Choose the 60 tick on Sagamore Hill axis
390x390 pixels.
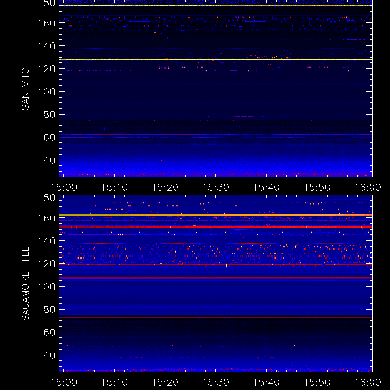pos(49,332)
